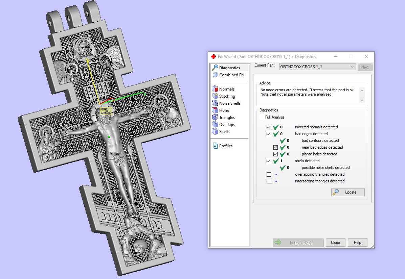405x279 pixels.
Task: Click the green check beside inverted normals
Action: coord(276,127)
